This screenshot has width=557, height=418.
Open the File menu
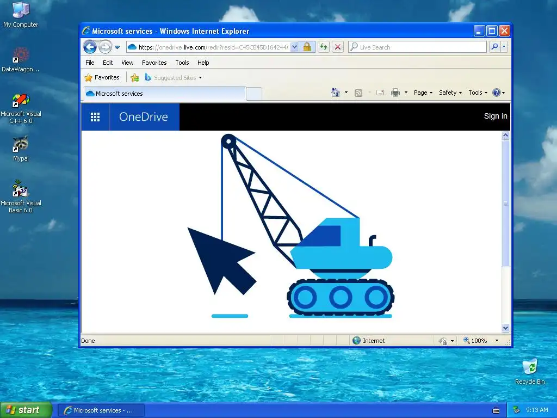pyautogui.click(x=90, y=63)
